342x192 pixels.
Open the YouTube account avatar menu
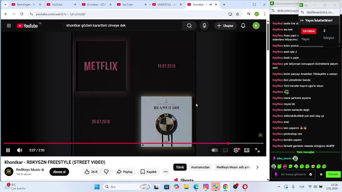point(256,26)
